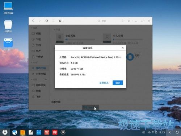This screenshot has height=136, width=181.
Task: Switch to list view in toolbar
Action: (53, 21)
